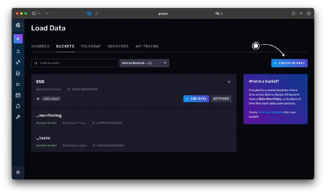Open Settings wrench icon in sidebar

tap(18, 117)
